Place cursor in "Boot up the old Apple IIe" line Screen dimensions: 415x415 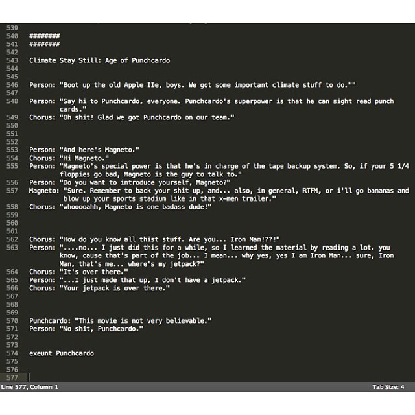point(195,85)
